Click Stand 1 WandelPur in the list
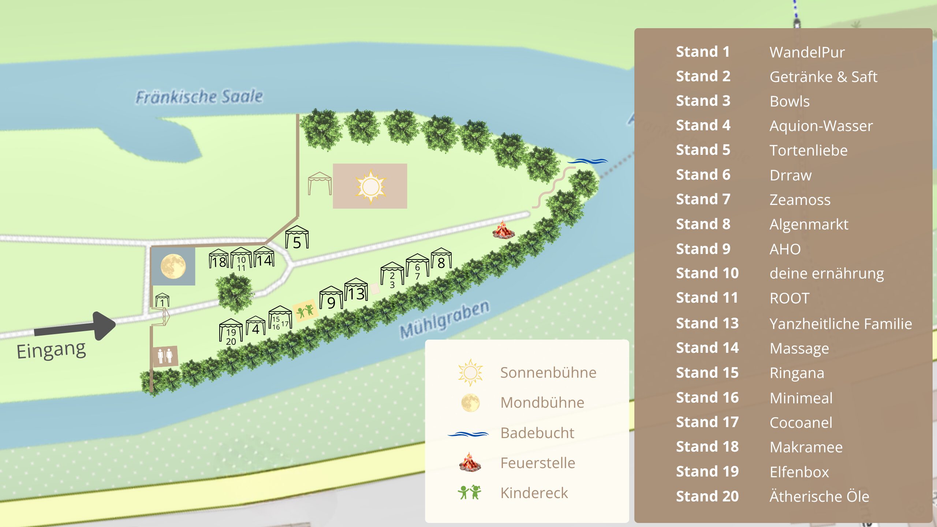The height and width of the screenshot is (527, 937). point(761,52)
